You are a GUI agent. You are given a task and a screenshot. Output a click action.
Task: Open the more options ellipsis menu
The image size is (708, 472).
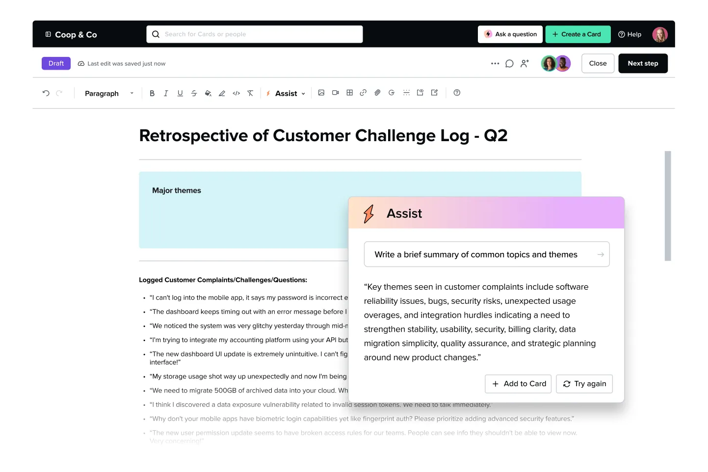[x=495, y=63]
